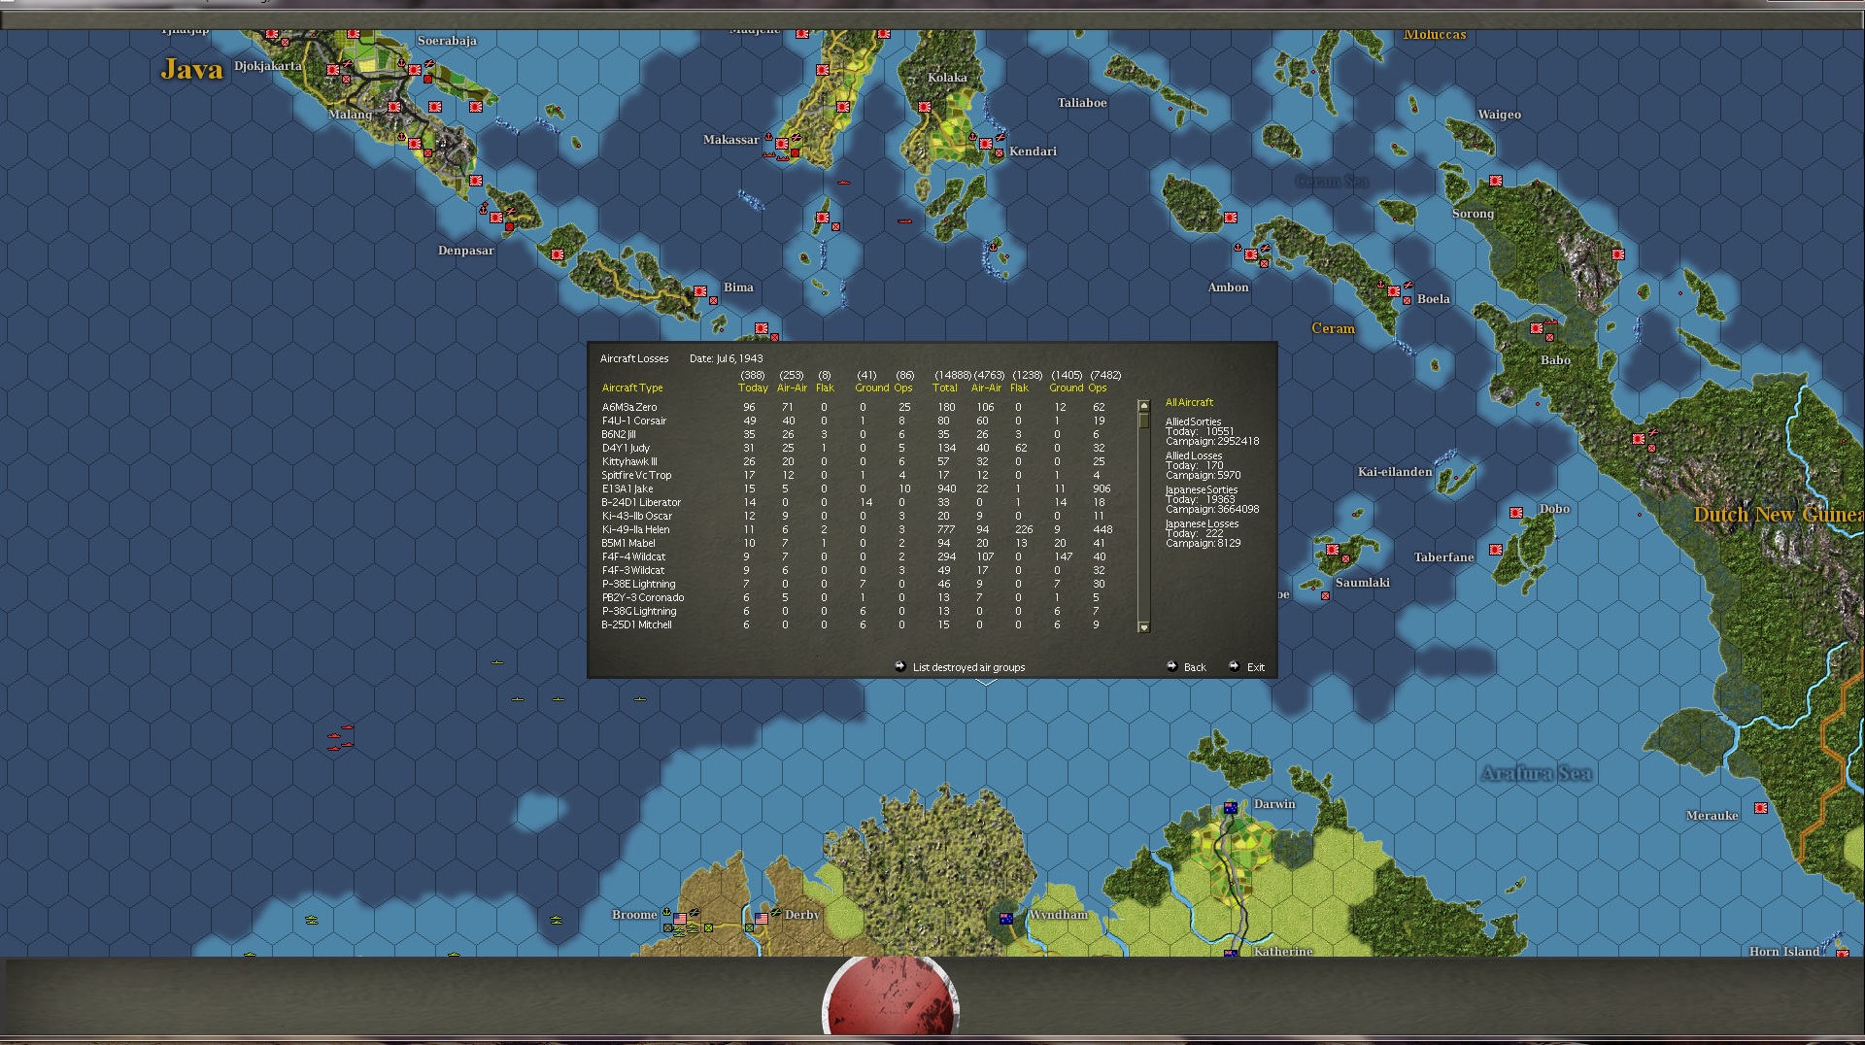Screen dimensions: 1865x1045
Task: Select the Japanese base icon at Makassar
Action: point(782,144)
